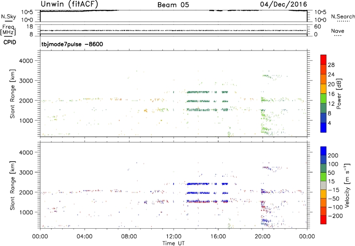Viewport: 355px width, 246px height.
Task: Click the 'N.Search' label
Action: click(343, 16)
